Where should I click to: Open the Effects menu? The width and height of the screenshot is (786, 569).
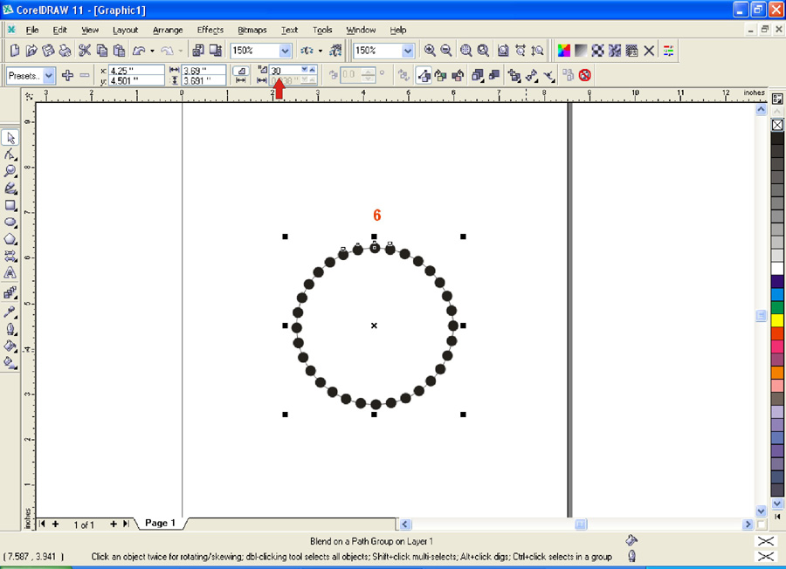210,30
